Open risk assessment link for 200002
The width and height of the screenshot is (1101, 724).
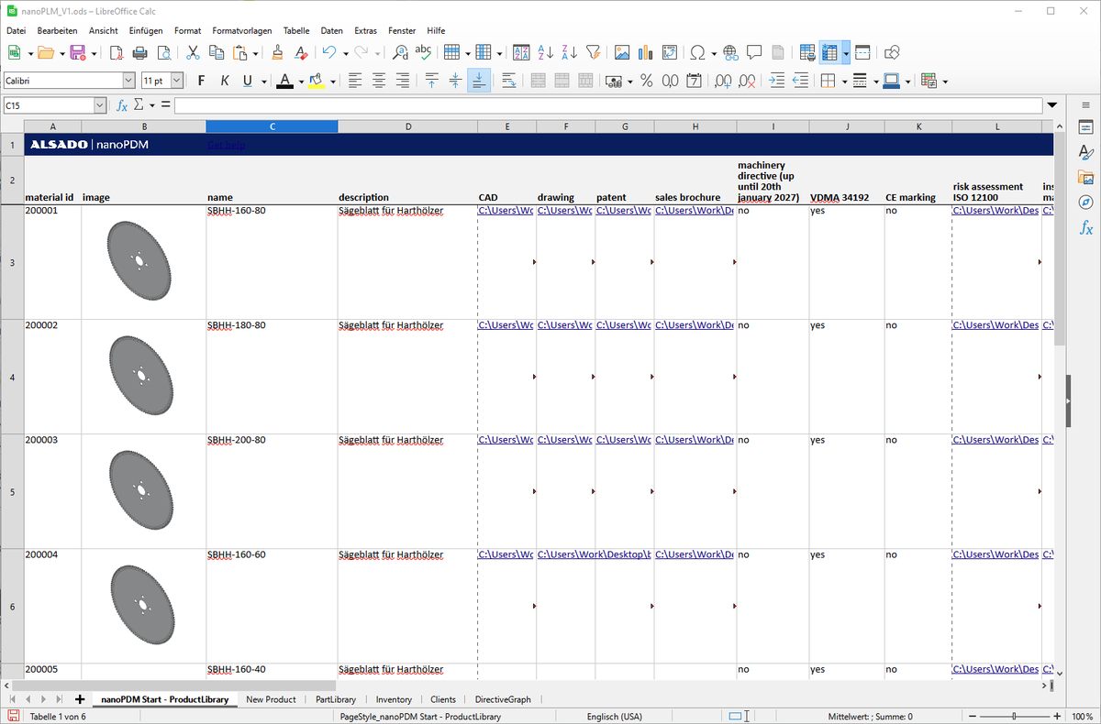point(995,325)
